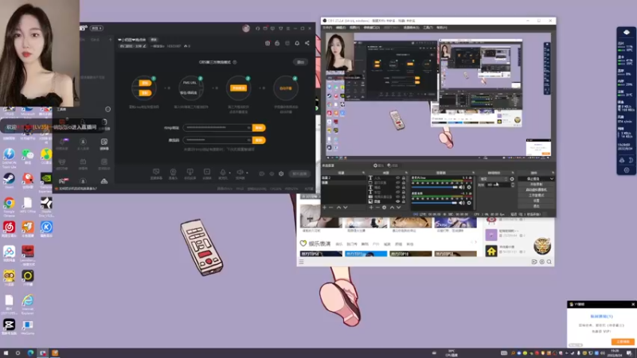Open source properties gear in OBS Sources toolbar

coord(385,208)
